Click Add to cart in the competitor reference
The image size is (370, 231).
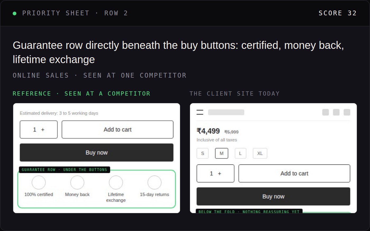point(118,130)
